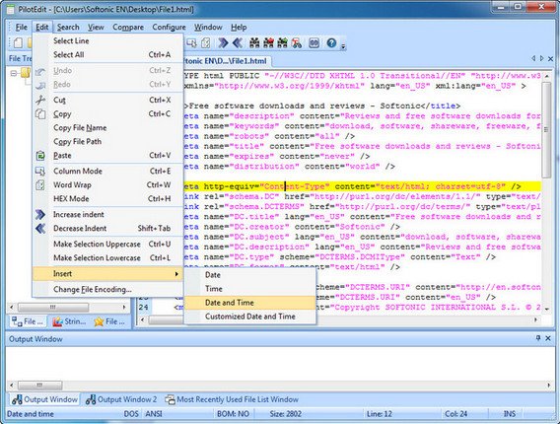
Task: Close the File1.html document tab
Action: pos(550,58)
